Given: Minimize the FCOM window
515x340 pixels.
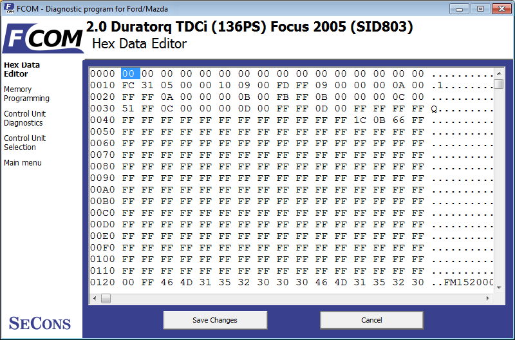Looking at the screenshot, I should coord(459,9).
